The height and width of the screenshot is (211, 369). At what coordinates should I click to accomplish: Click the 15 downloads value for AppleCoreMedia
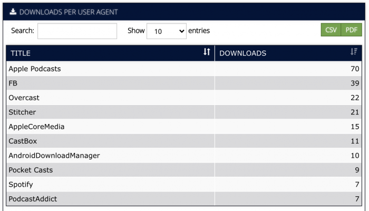click(x=355, y=127)
